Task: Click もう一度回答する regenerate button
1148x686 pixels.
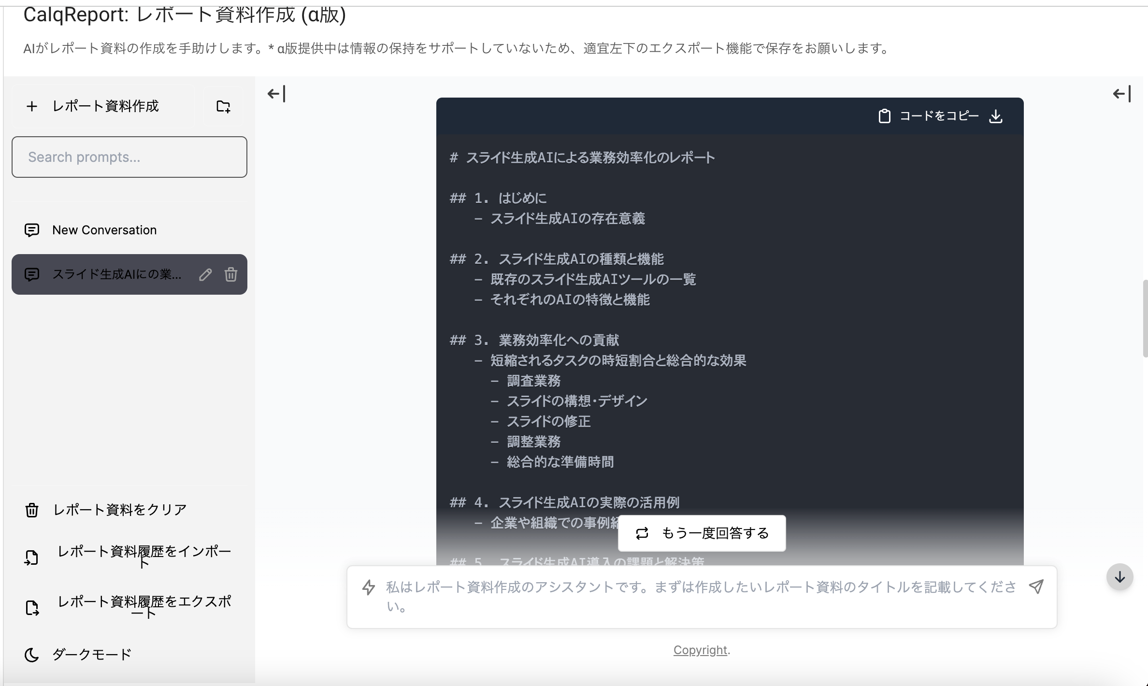Action: [x=702, y=533]
